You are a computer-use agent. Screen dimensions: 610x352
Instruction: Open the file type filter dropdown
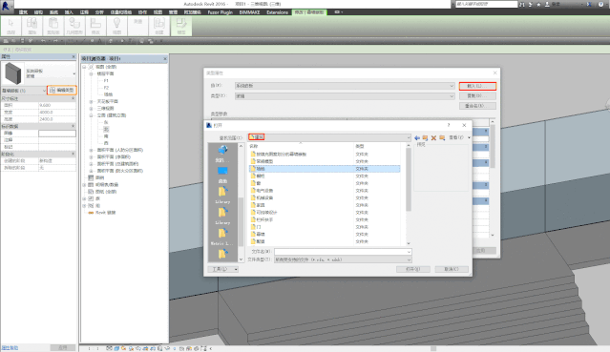[x=343, y=259]
